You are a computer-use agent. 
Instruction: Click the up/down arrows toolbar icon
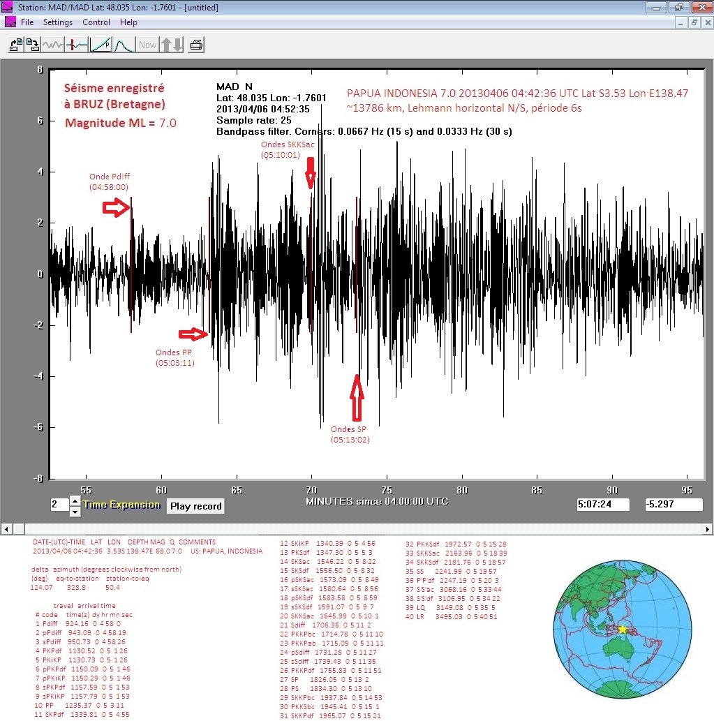tap(172, 45)
